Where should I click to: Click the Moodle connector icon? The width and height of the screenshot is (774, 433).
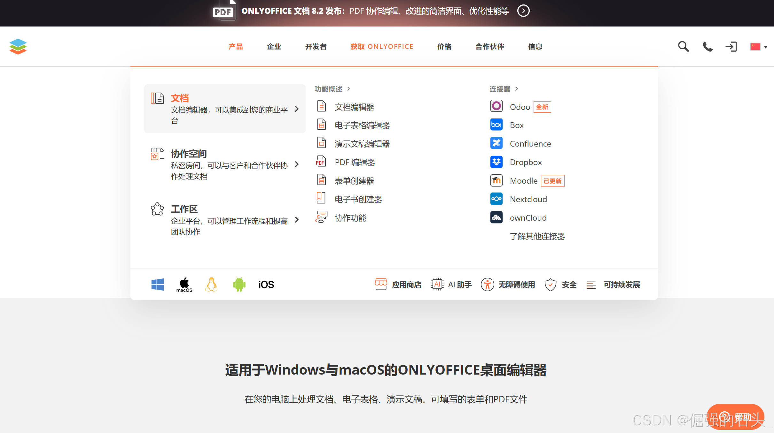[x=496, y=180]
